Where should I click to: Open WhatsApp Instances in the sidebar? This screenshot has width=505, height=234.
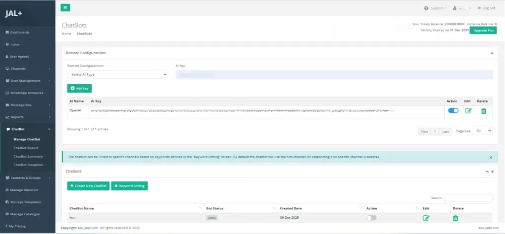(28, 93)
